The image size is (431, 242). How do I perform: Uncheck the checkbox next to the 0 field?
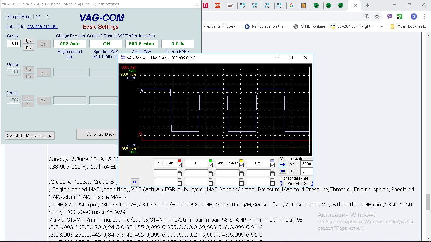(210, 165)
